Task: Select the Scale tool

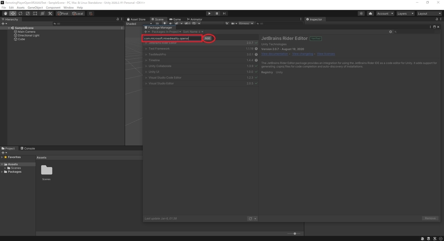Action: click(28, 13)
